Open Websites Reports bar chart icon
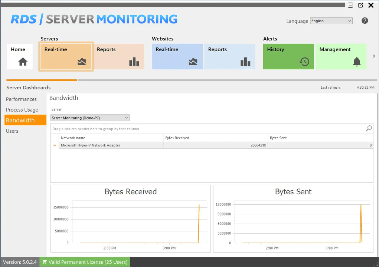This screenshot has height=267, width=379. coord(245,62)
